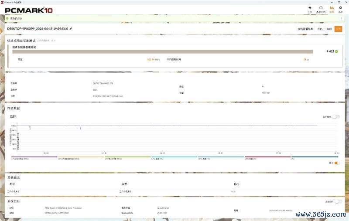Toggle the monitoring details switch above chart
349x221 pixels.
[336, 117]
